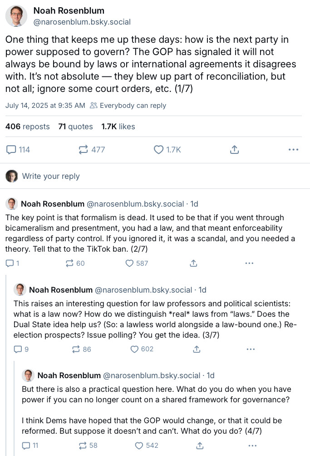310x456 pixels.
Task: Share the 4/7 reply via share icon
Action: [200, 445]
